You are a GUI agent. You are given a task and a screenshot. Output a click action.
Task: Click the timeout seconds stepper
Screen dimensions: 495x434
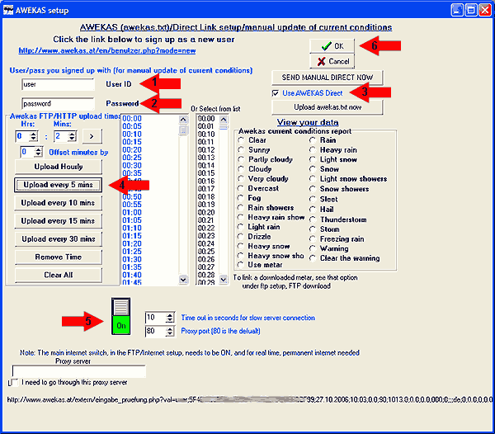coord(170,318)
